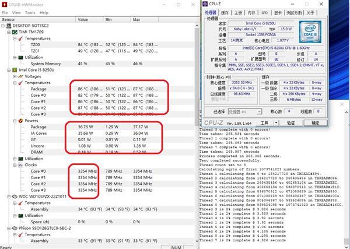
Task: Click the 确定 button in CPU-Z
Action: (316, 123)
